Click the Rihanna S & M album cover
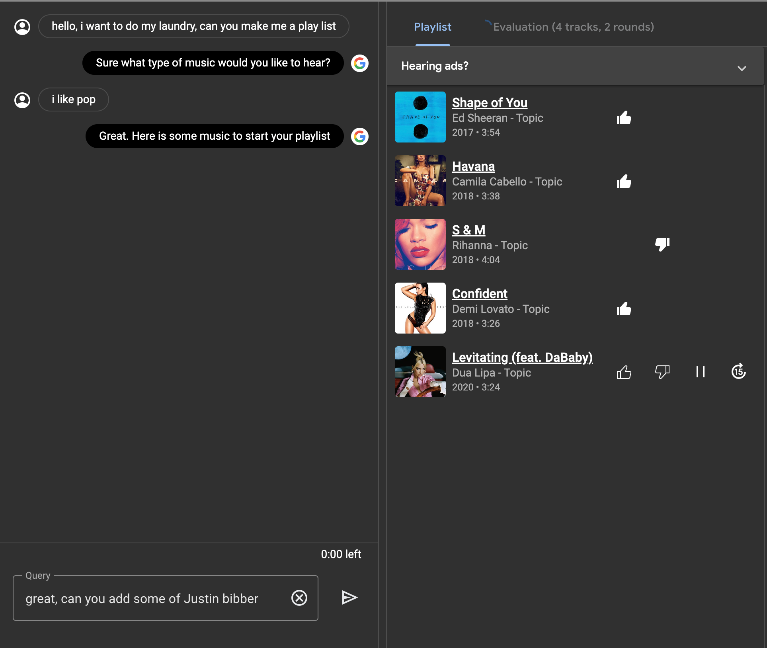This screenshot has width=767, height=648. tap(420, 244)
